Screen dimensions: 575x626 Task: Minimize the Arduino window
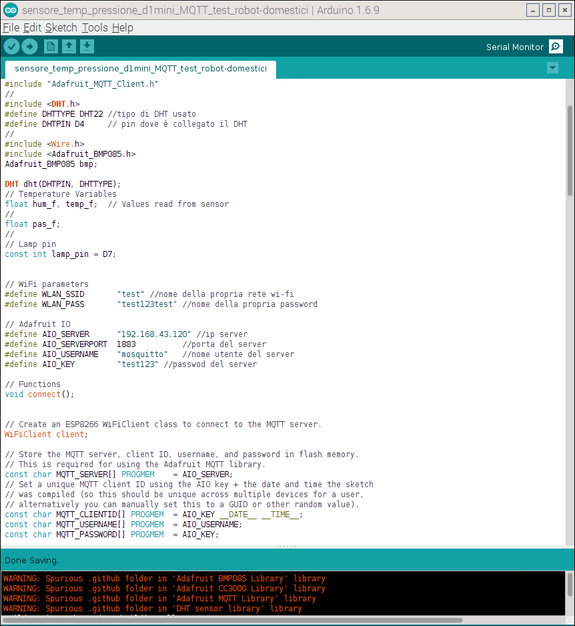pos(533,11)
